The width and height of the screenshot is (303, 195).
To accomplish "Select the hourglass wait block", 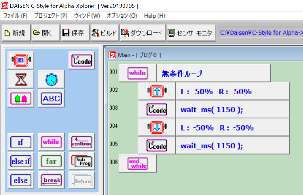I will [21, 80].
